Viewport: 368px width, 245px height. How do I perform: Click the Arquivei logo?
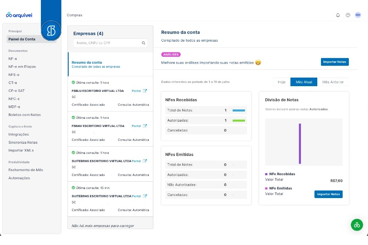pyautogui.click(x=19, y=15)
